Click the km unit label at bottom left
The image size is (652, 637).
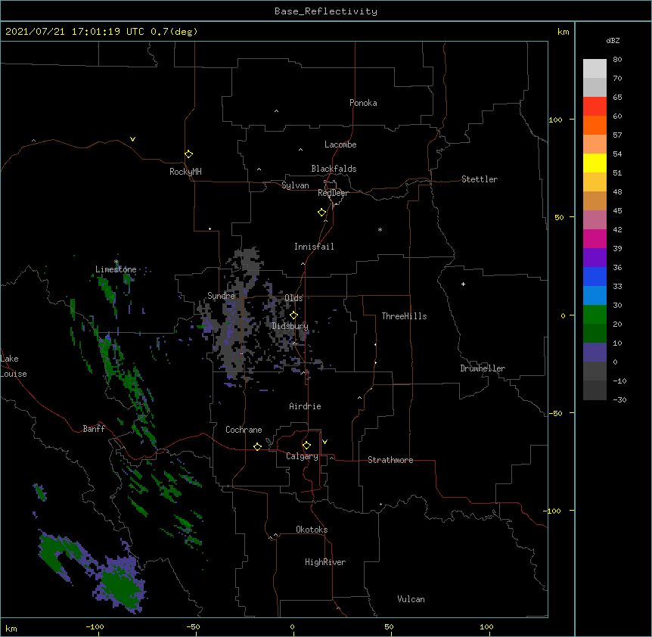11,629
